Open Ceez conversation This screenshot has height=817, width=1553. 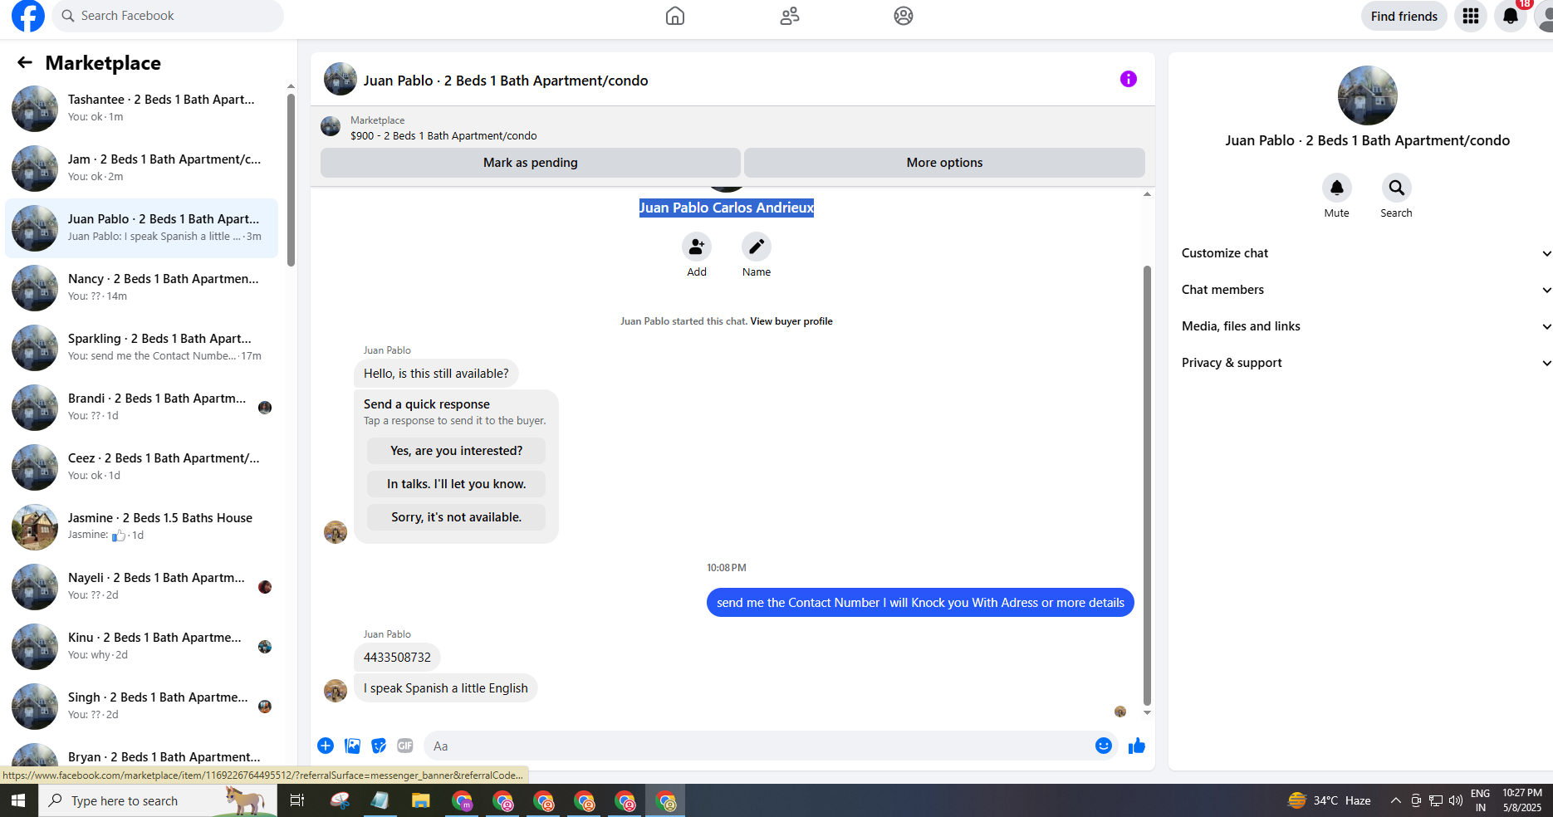(x=142, y=467)
